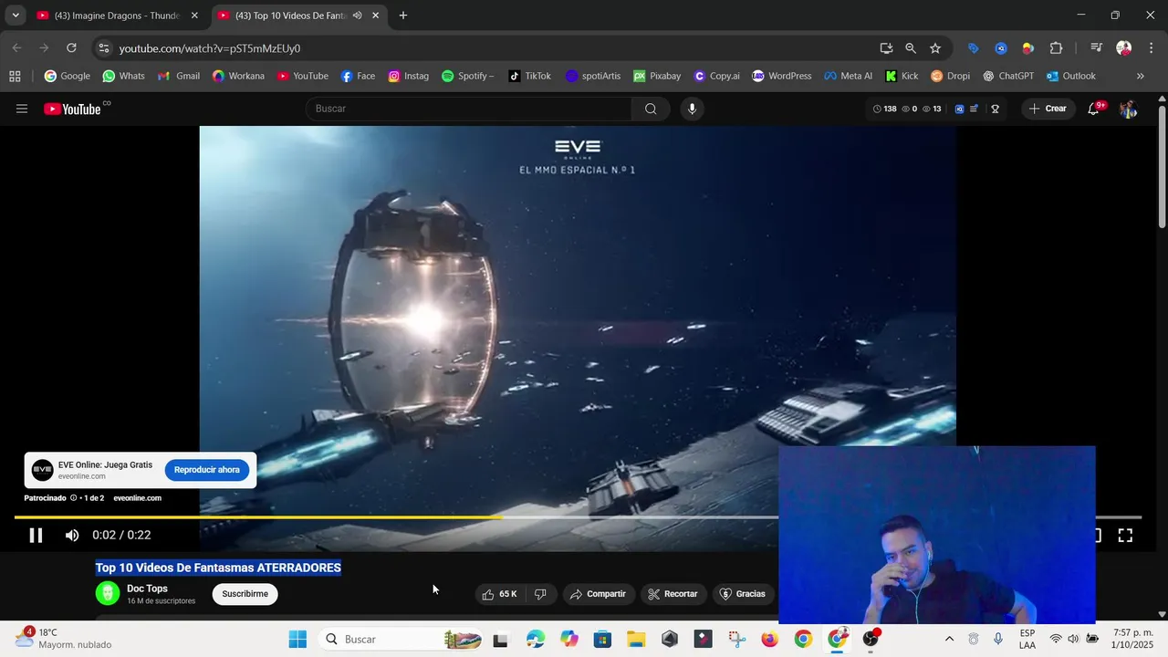Image resolution: width=1168 pixels, height=657 pixels.
Task: View site information icon in address bar
Action: [x=103, y=48]
